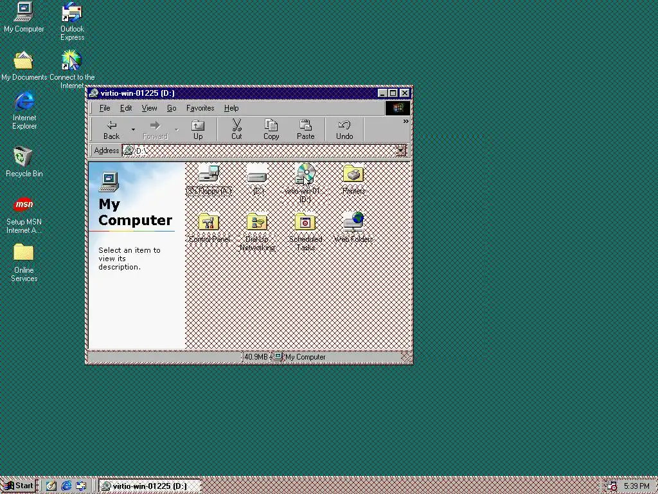Select My Documents desktop icon
The width and height of the screenshot is (658, 494).
tap(24, 66)
